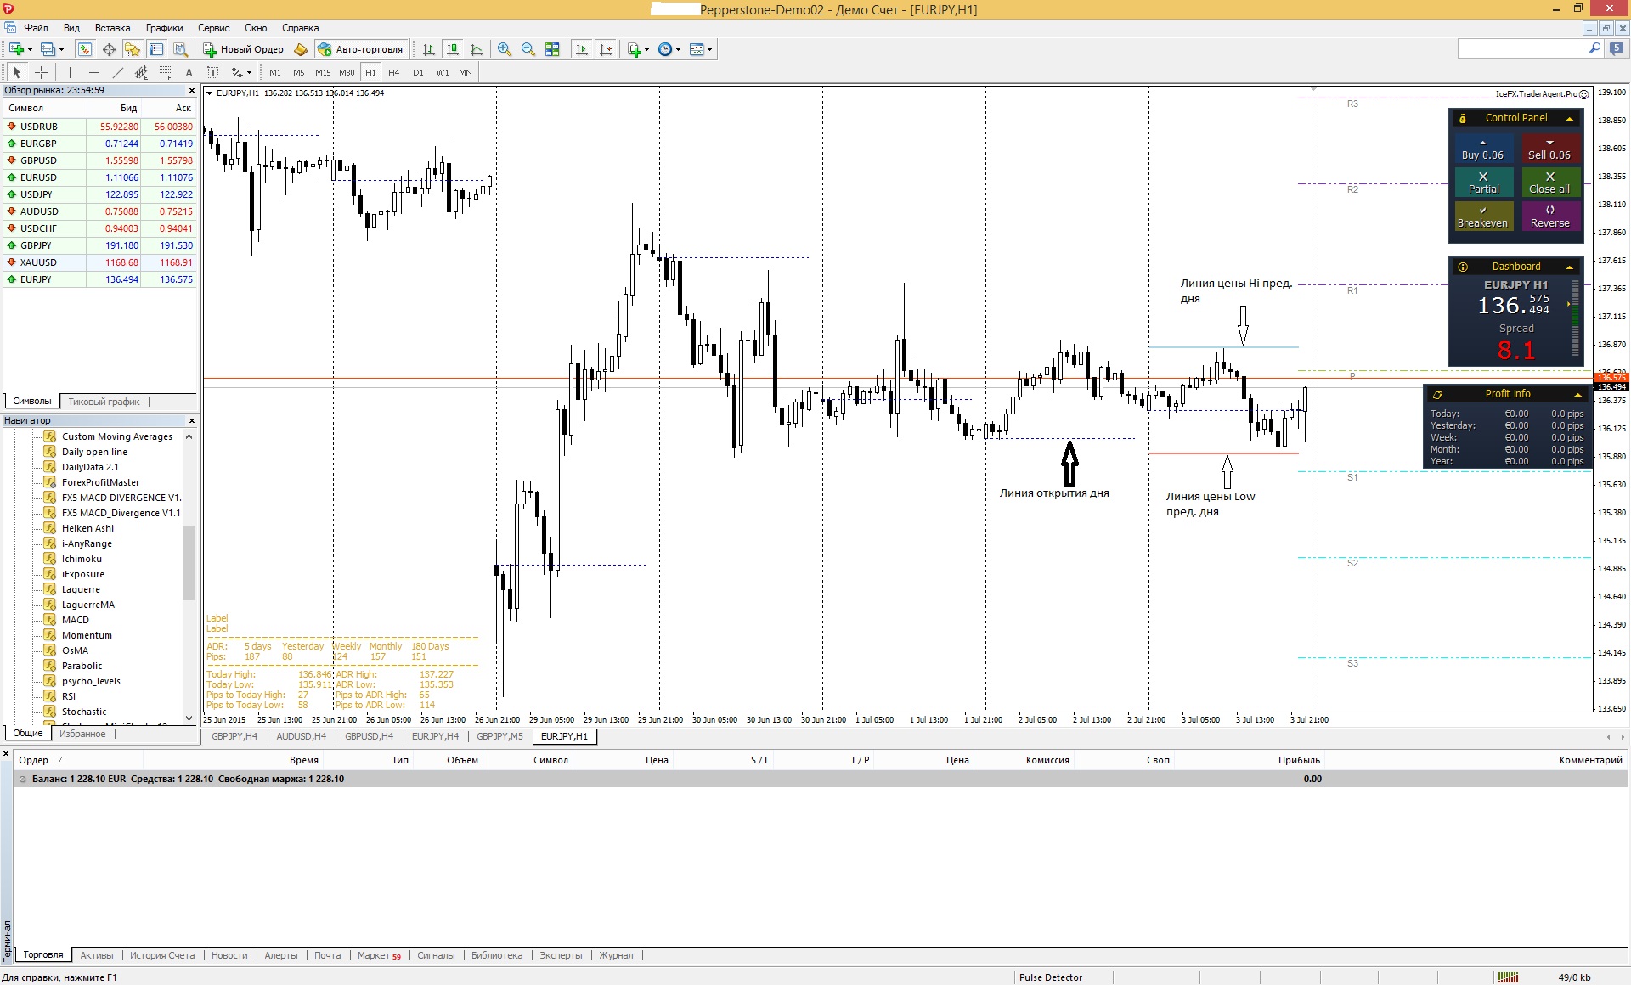The height and width of the screenshot is (985, 1631).
Task: Select the Ichimoku indicator in Navigator
Action: point(82,559)
